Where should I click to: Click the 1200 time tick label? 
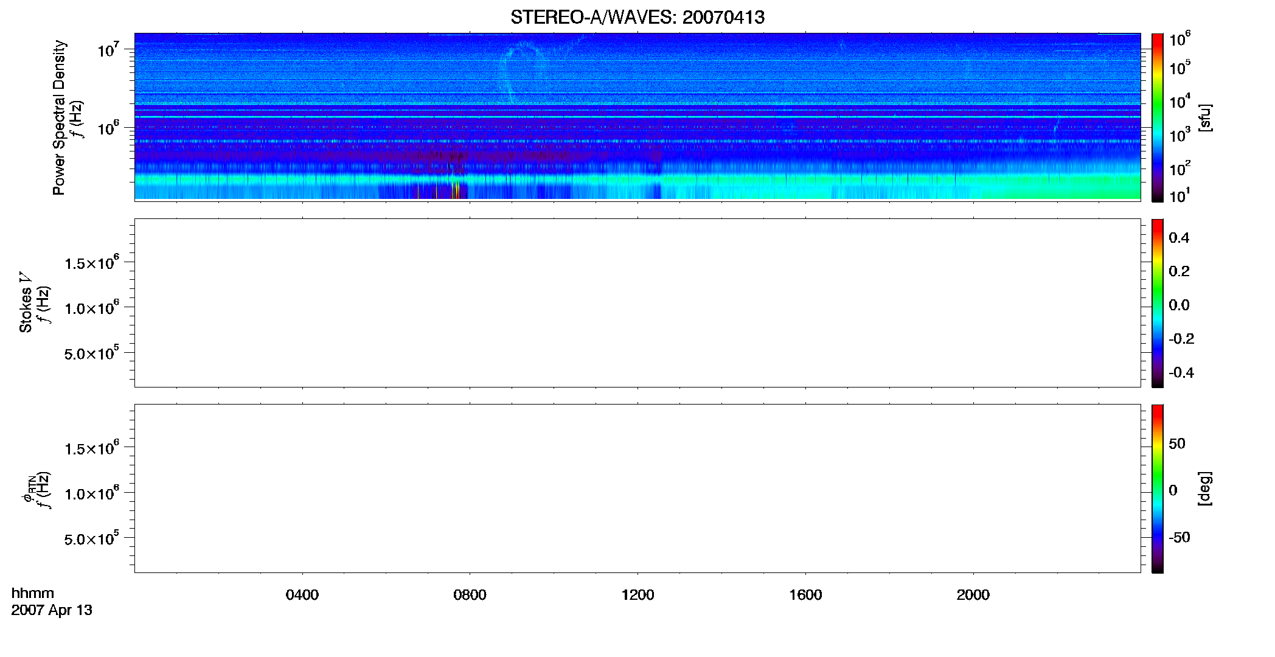637,594
